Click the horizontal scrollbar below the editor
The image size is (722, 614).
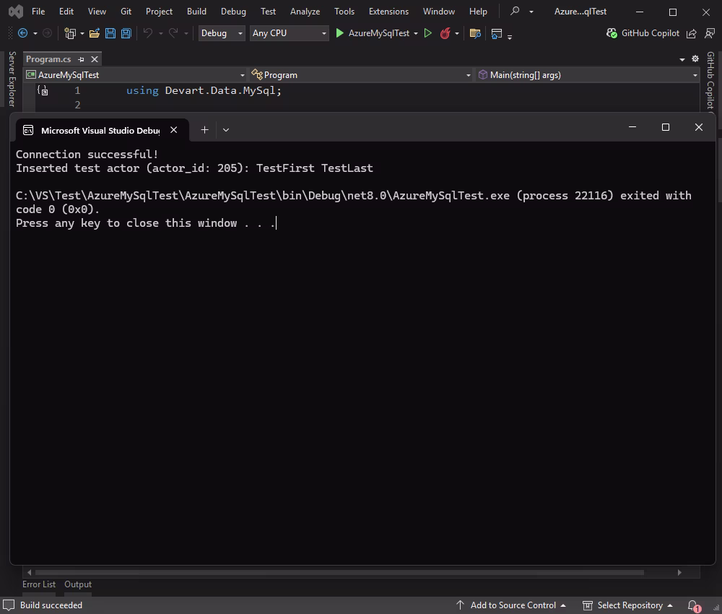(339, 572)
